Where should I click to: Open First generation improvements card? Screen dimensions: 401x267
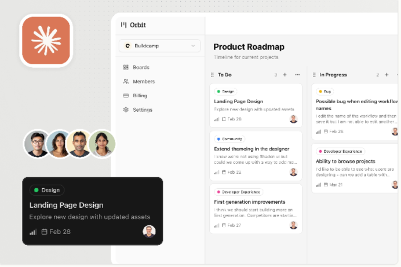(x=256, y=209)
